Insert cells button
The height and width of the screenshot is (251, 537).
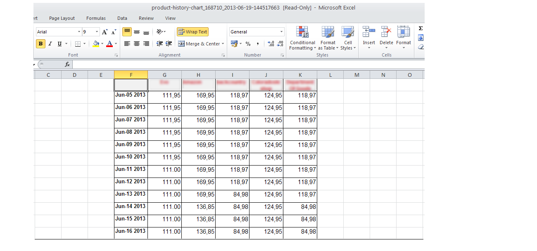click(369, 38)
